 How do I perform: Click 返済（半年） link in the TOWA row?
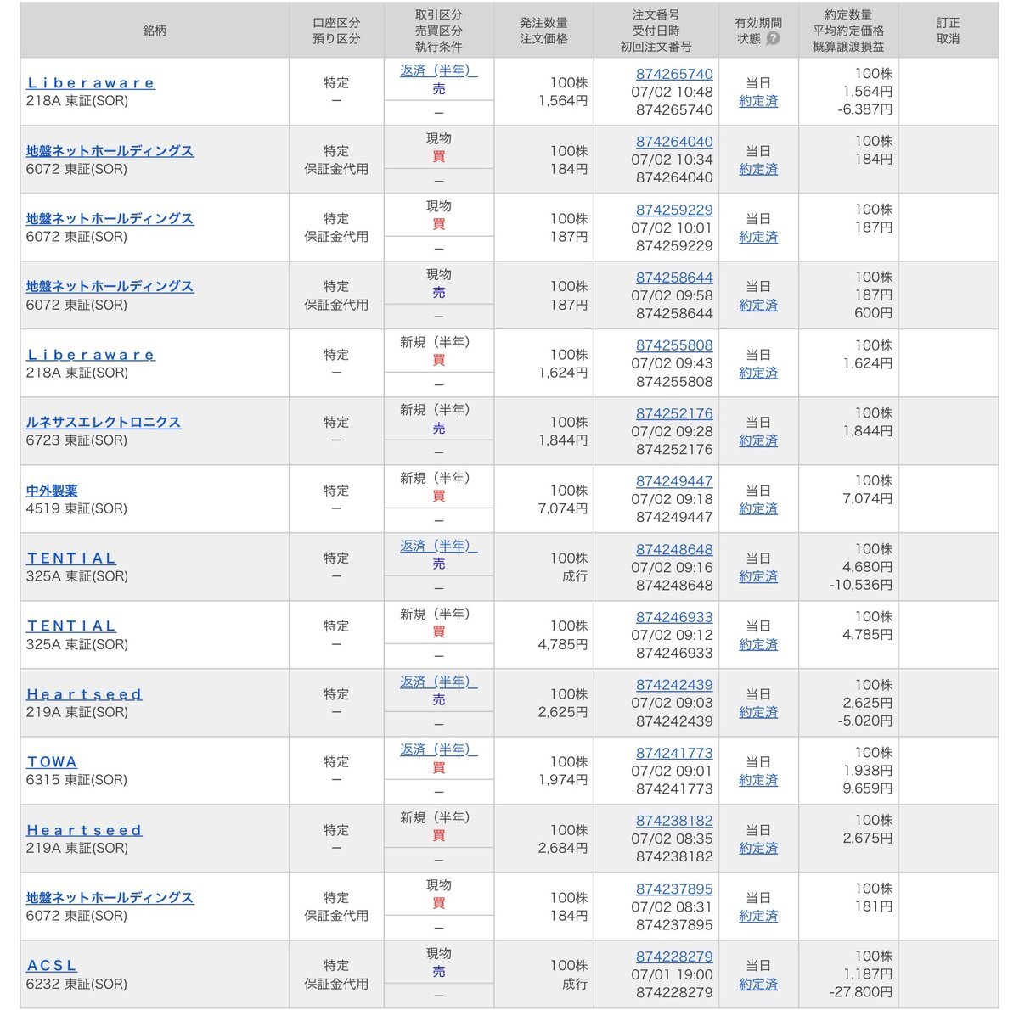[x=438, y=749]
